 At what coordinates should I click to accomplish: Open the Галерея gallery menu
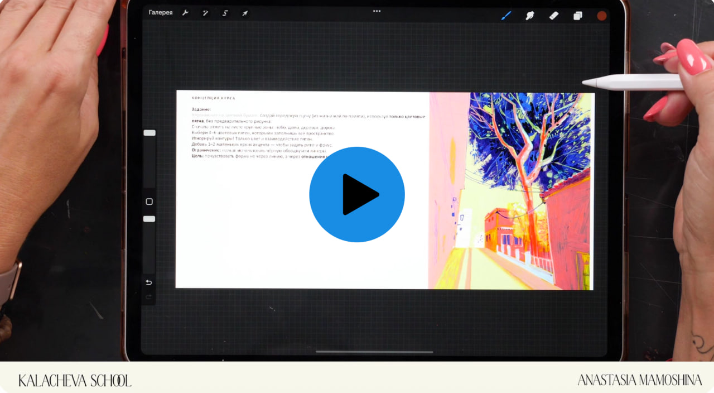click(x=161, y=13)
